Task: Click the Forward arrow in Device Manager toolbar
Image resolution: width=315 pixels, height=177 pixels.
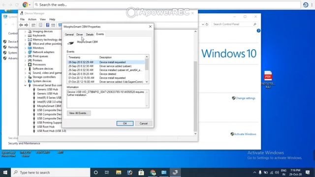Action: [26, 25]
